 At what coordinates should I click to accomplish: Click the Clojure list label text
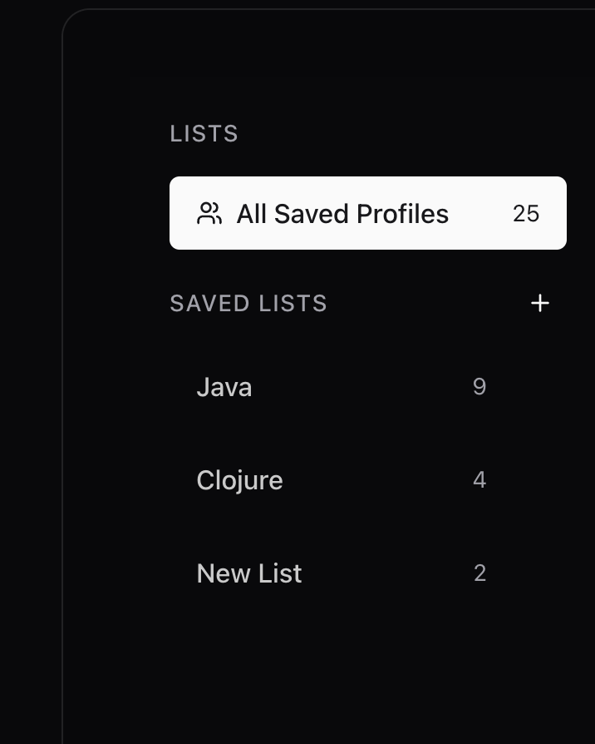click(239, 479)
